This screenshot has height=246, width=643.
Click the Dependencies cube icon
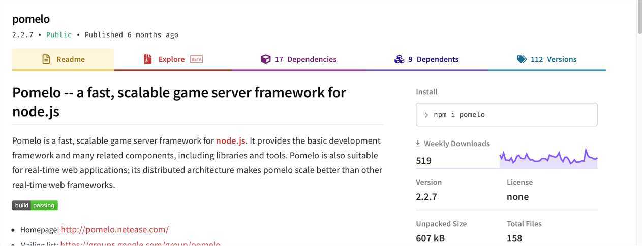click(265, 59)
